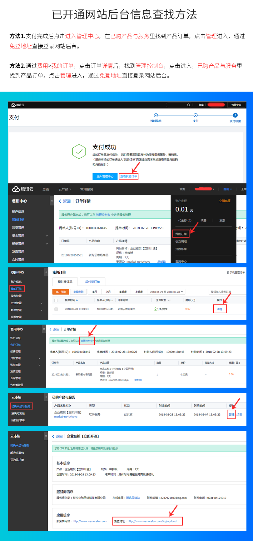Screen dimensions: 253x541
Task: Open 我的订单 below 代金券 in dropdown panel
Action: [x=181, y=234]
